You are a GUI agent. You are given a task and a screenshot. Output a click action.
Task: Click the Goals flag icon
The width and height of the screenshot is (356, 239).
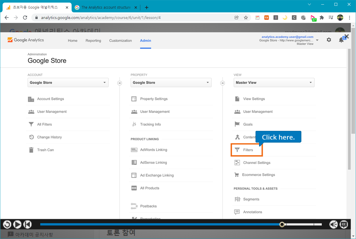[x=237, y=124]
